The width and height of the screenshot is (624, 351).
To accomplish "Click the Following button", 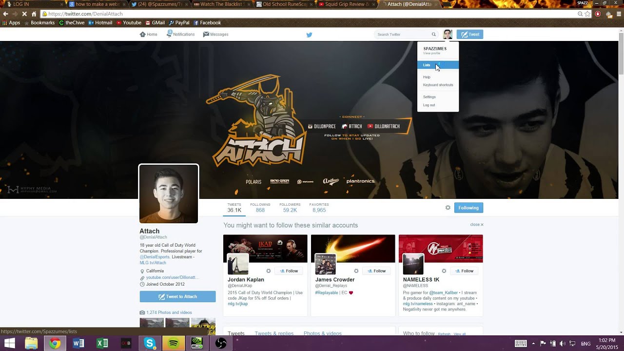I will pyautogui.click(x=468, y=208).
